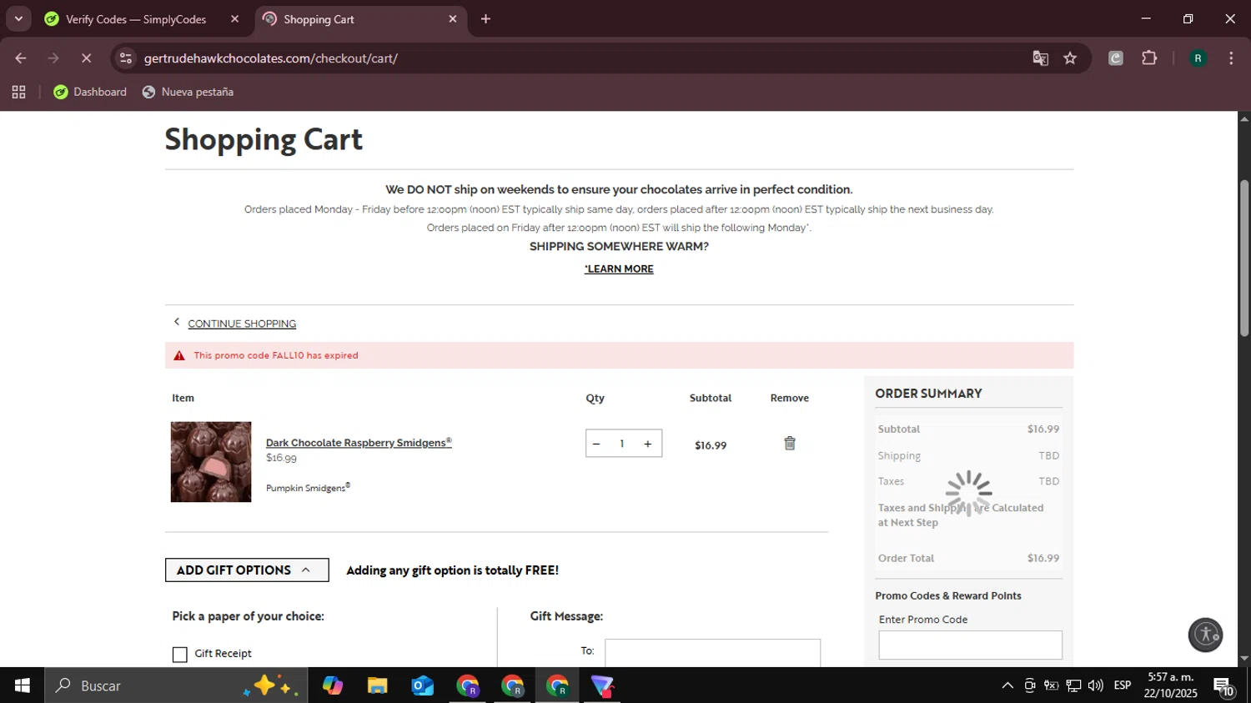Click the ESP language indicator

pyautogui.click(x=1123, y=685)
